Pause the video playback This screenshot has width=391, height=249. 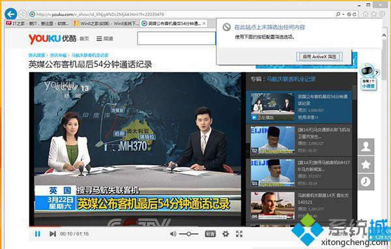point(37,234)
